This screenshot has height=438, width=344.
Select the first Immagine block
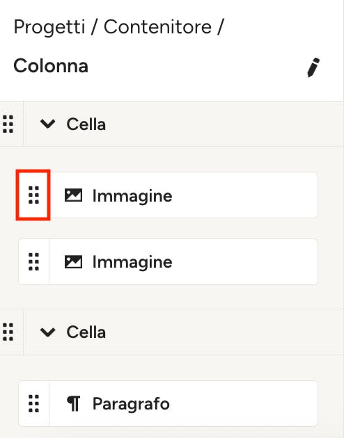point(168,195)
